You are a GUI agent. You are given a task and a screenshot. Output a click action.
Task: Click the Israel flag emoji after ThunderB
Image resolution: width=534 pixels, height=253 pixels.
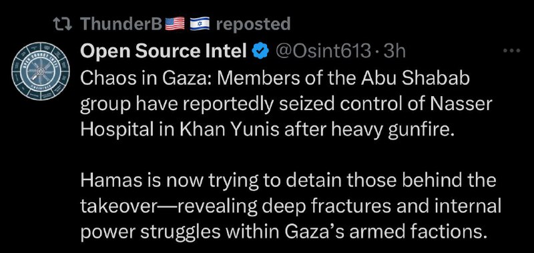pyautogui.click(x=200, y=24)
